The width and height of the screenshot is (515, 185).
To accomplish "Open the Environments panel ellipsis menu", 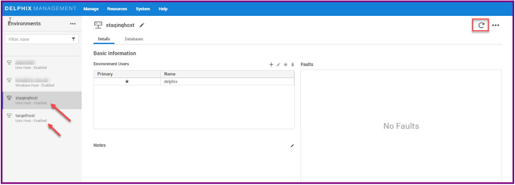I will [x=73, y=24].
